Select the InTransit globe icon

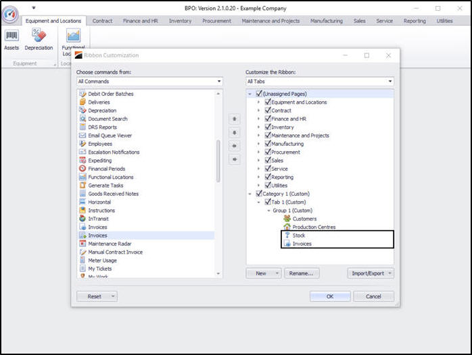(x=82, y=219)
